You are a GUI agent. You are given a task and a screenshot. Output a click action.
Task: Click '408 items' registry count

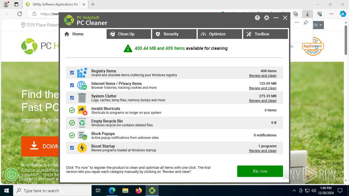tap(269, 71)
